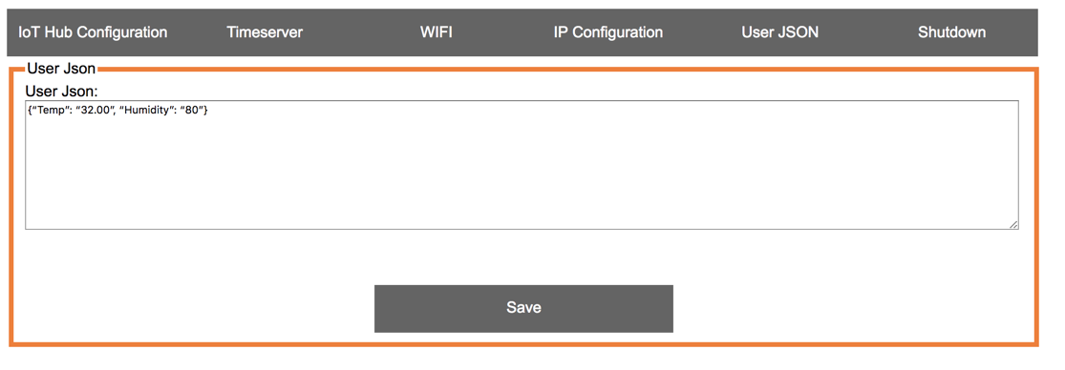Go to the WIFI settings tab
Screen dimensions: 1065x370
point(437,31)
